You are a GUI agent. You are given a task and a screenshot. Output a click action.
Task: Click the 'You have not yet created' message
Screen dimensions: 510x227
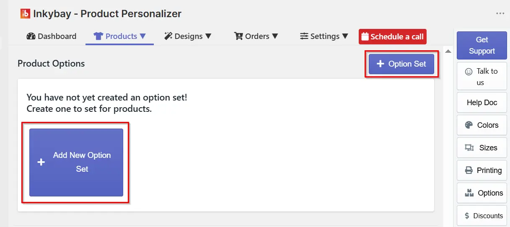[x=107, y=98]
